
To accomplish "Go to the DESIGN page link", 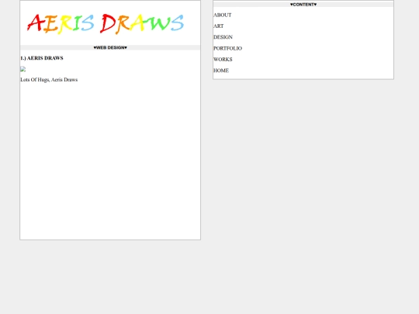I will click(x=223, y=37).
